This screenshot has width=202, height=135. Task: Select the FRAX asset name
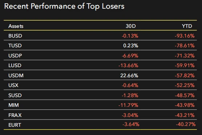tap(15, 115)
